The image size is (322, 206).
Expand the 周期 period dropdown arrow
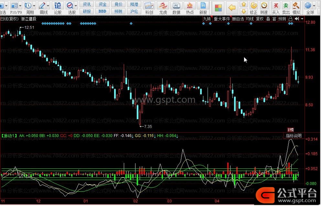point(34,6)
